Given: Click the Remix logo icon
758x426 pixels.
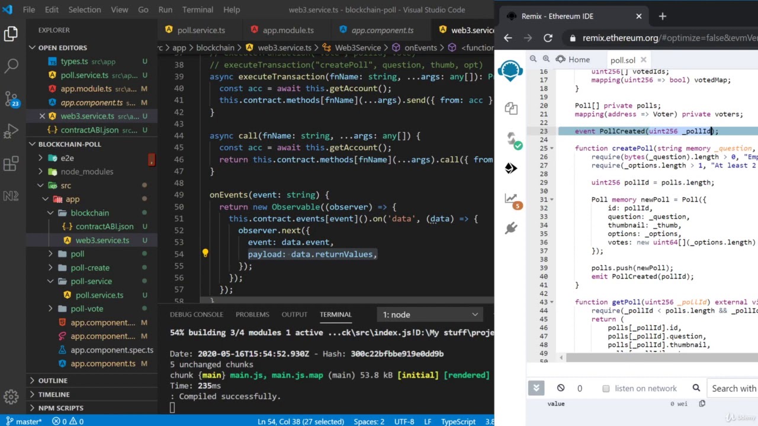Looking at the screenshot, I should coord(510,70).
